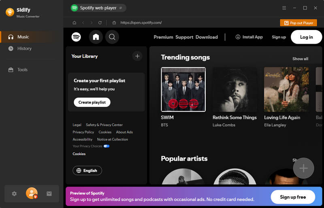Click Spotify Home button icon
Viewport: 324px width, 208px height.
point(96,37)
